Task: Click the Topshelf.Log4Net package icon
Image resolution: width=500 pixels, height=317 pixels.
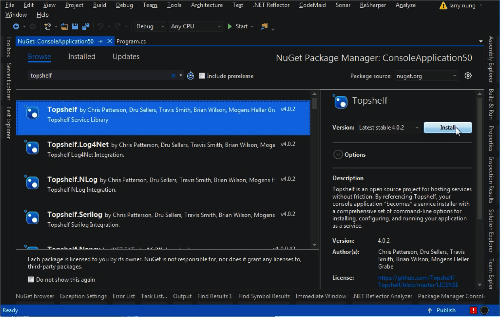Action: [32, 147]
